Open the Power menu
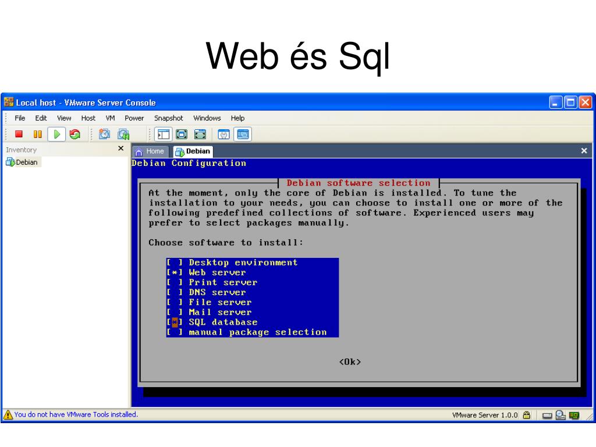Viewport: 596px width, 447px height. 134,118
